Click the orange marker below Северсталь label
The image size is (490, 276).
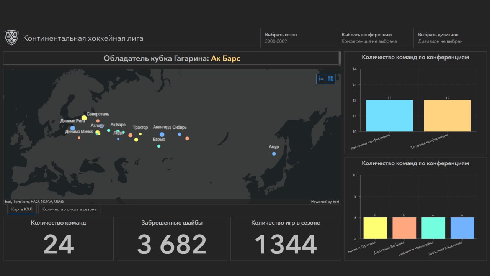point(98,121)
